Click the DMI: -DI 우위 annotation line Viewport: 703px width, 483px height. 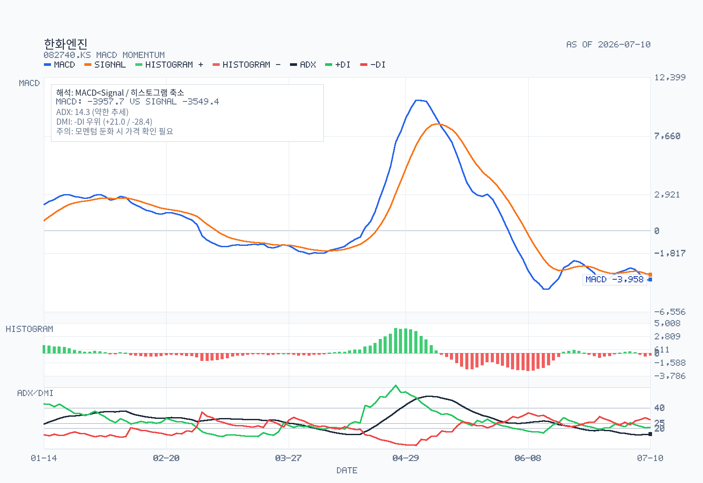pyautogui.click(x=104, y=122)
